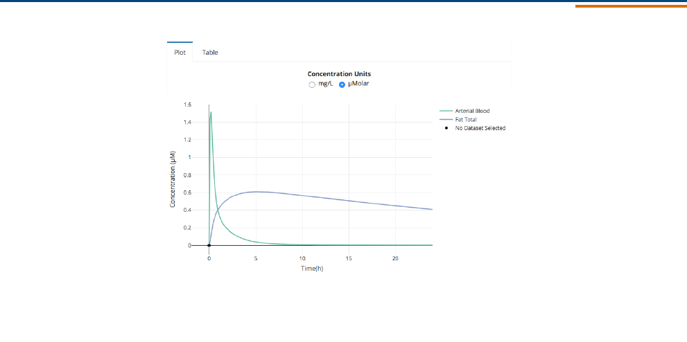Screen dimensions: 687x342
Task: Toggle No Dataset Selected legend entry
Action: click(480, 128)
